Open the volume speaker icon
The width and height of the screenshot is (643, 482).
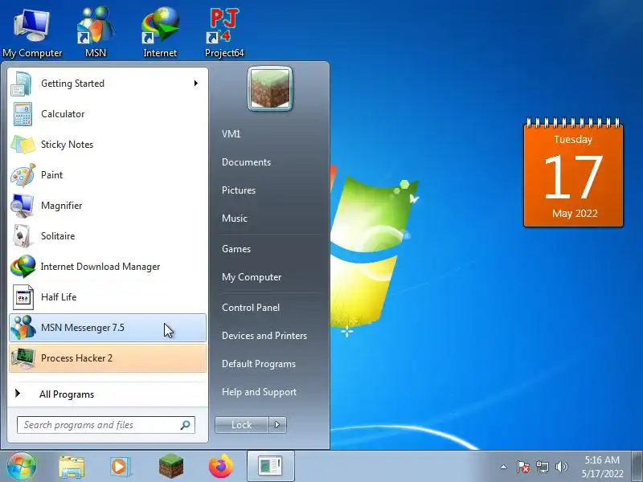coord(561,467)
